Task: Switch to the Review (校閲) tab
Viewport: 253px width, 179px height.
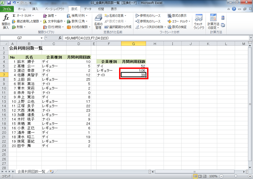Action: click(x=101, y=9)
